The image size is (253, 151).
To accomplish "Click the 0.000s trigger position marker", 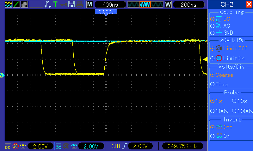I will [106, 12].
